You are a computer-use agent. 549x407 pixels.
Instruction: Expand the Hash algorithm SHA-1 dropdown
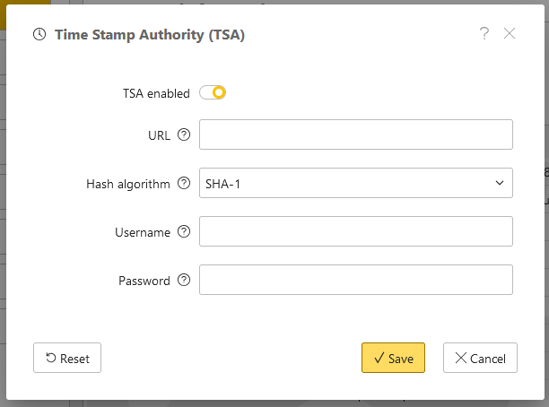coord(355,183)
